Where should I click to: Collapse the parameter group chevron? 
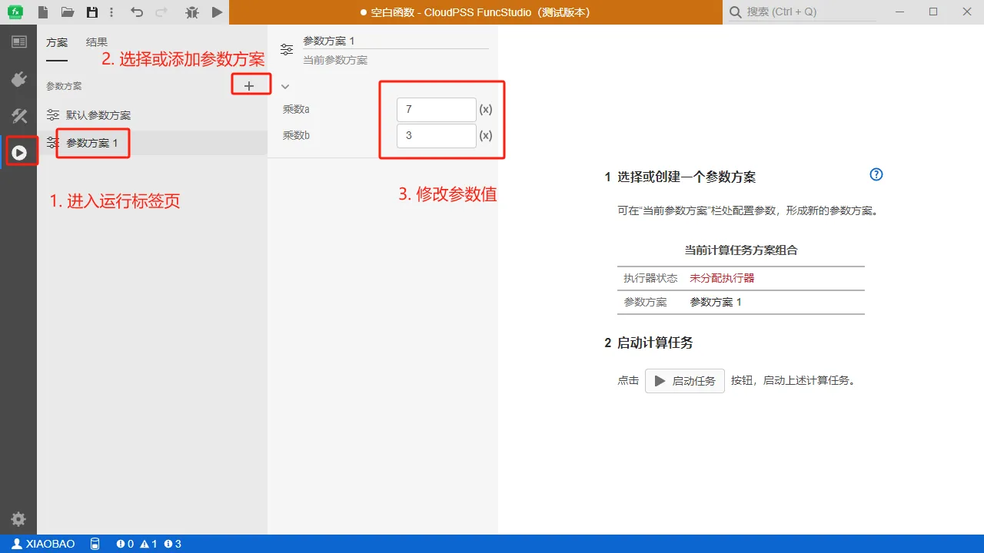pos(285,87)
